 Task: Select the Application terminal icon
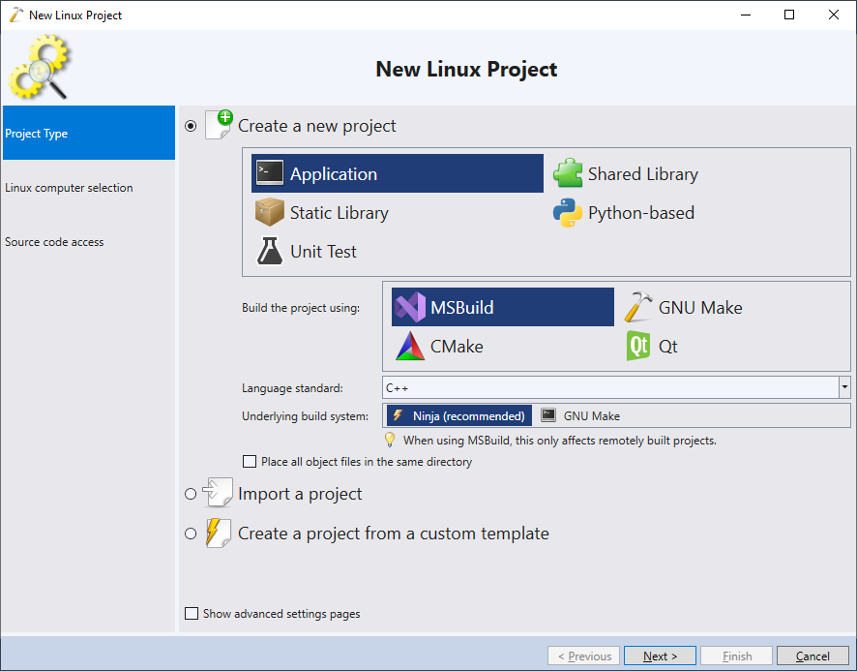pos(270,173)
